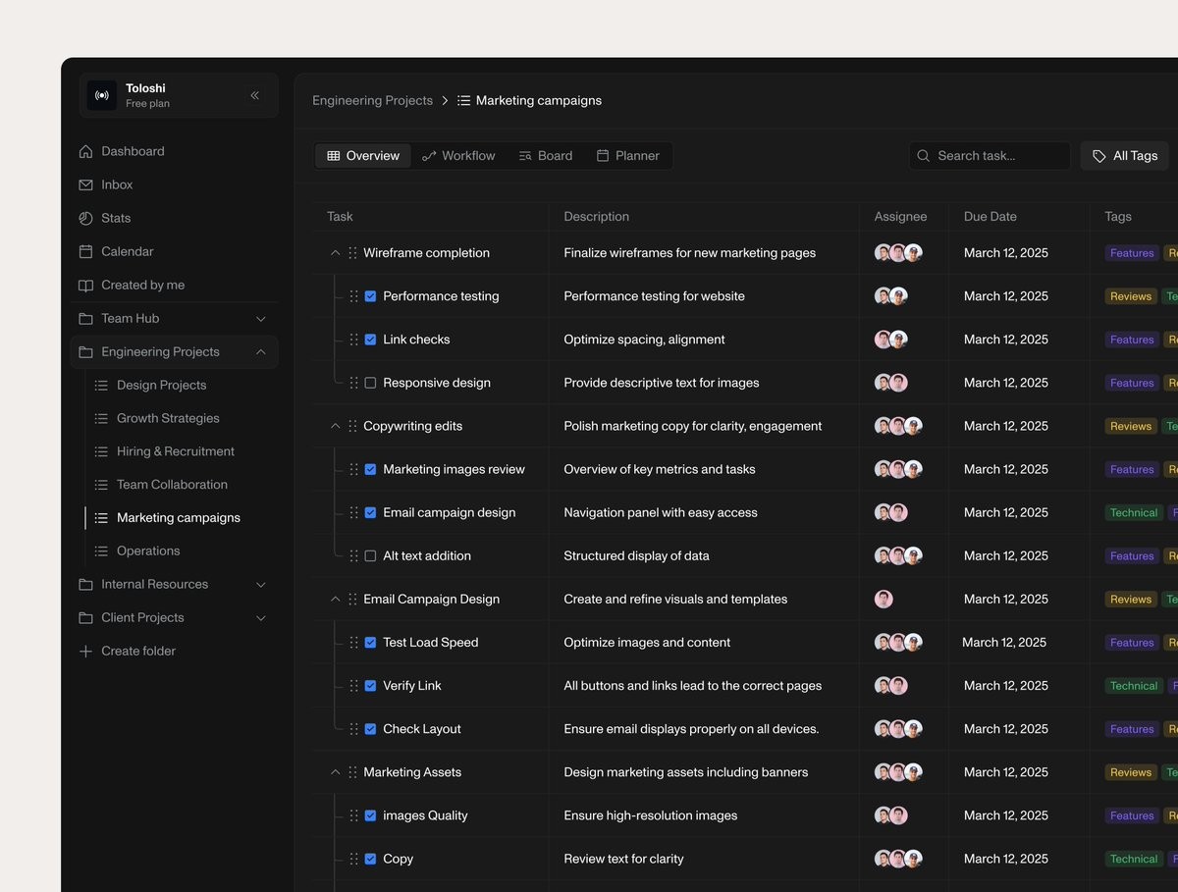Image resolution: width=1178 pixels, height=892 pixels.
Task: Open Team Collaboration in the sidebar
Action: 172,484
